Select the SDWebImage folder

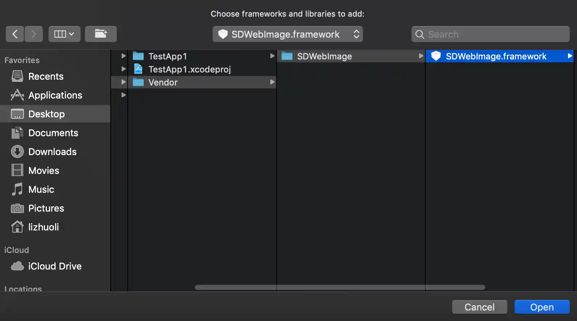tap(351, 56)
